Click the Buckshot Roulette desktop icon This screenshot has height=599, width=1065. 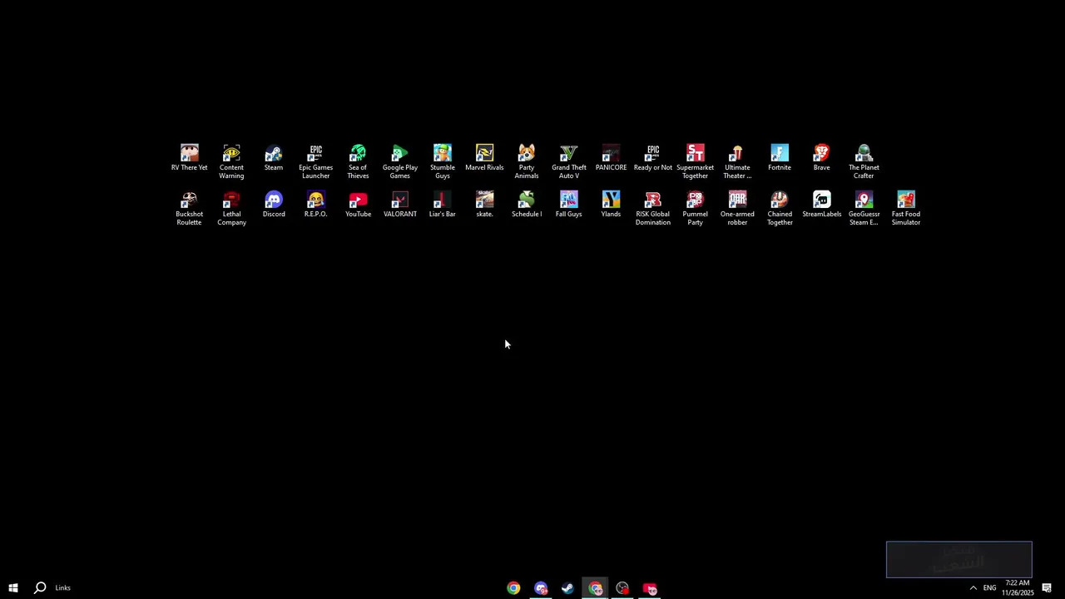coord(189,208)
